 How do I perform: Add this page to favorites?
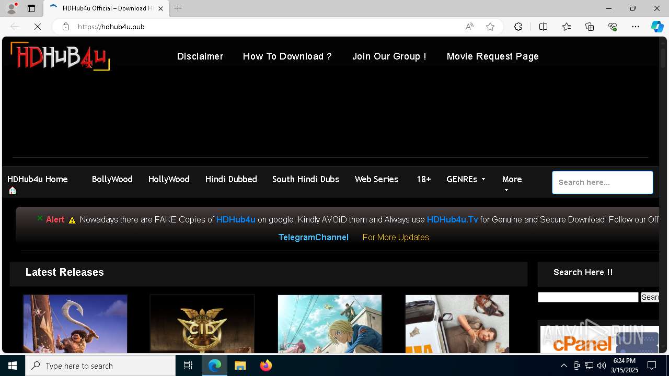pyautogui.click(x=490, y=27)
